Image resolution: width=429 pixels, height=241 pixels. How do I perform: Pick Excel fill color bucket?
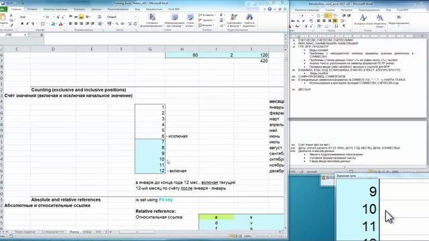[x=53, y=24]
